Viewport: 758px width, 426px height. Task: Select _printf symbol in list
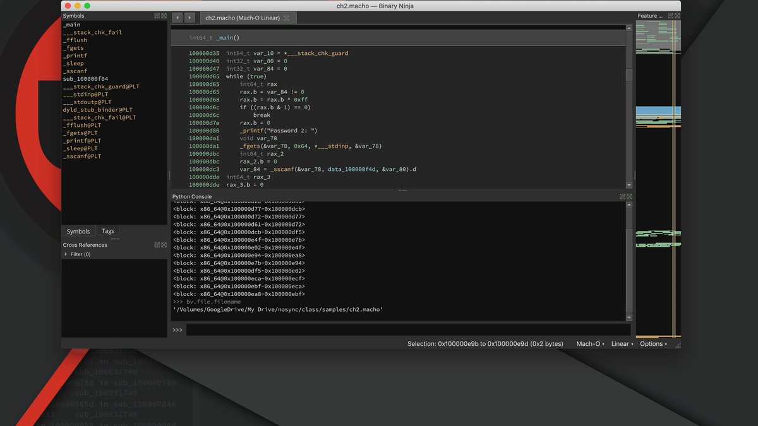pyautogui.click(x=75, y=56)
